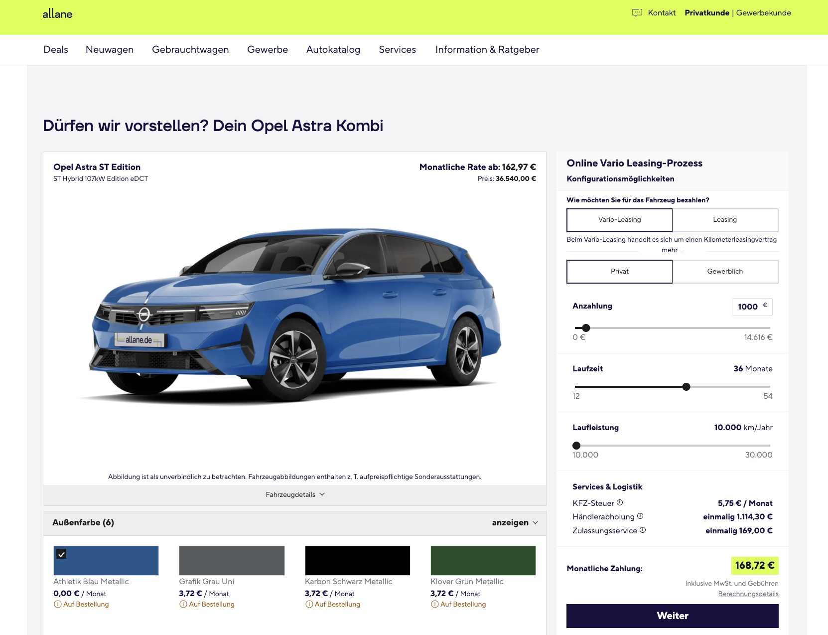Click info icon under Grafik Grau Uni

tap(183, 605)
